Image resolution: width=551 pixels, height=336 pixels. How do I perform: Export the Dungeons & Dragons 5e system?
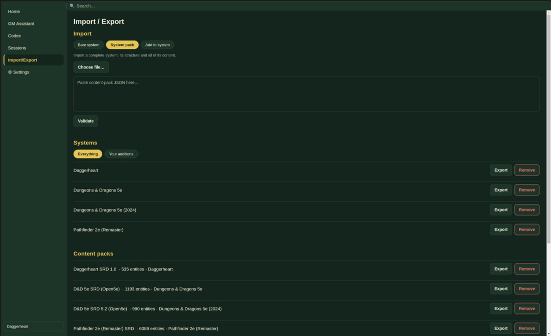[501, 189]
